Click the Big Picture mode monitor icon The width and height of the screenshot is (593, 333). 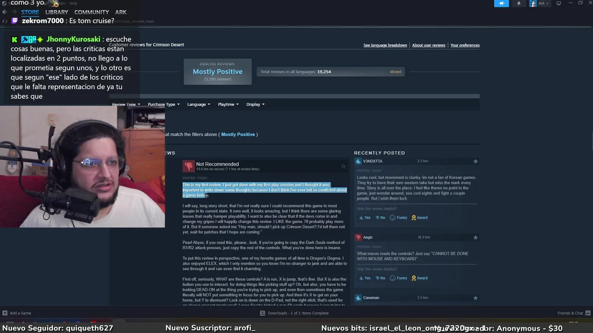(559, 3)
